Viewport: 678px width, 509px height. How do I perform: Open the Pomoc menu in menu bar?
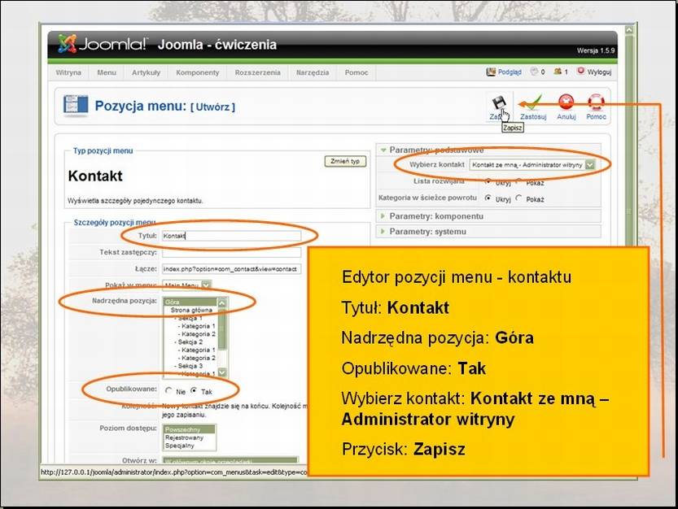pos(356,72)
